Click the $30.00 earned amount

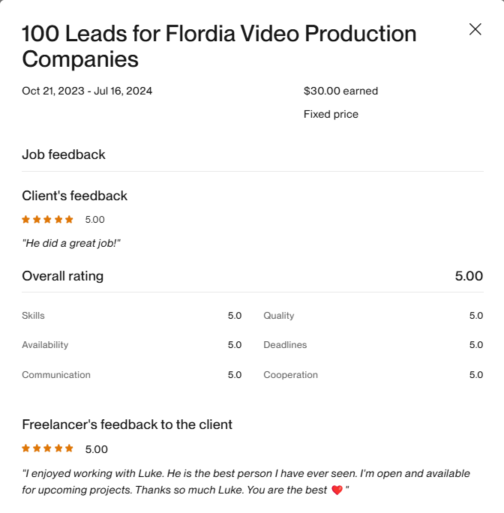click(340, 91)
